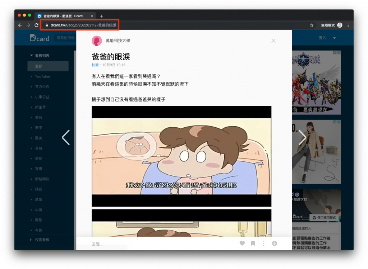
Task: Open the 美髮 board
Action: (38, 159)
